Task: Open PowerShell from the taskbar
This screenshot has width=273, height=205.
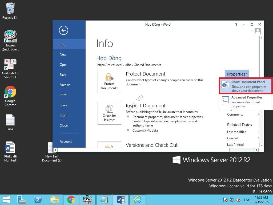Action: [x=38, y=200]
